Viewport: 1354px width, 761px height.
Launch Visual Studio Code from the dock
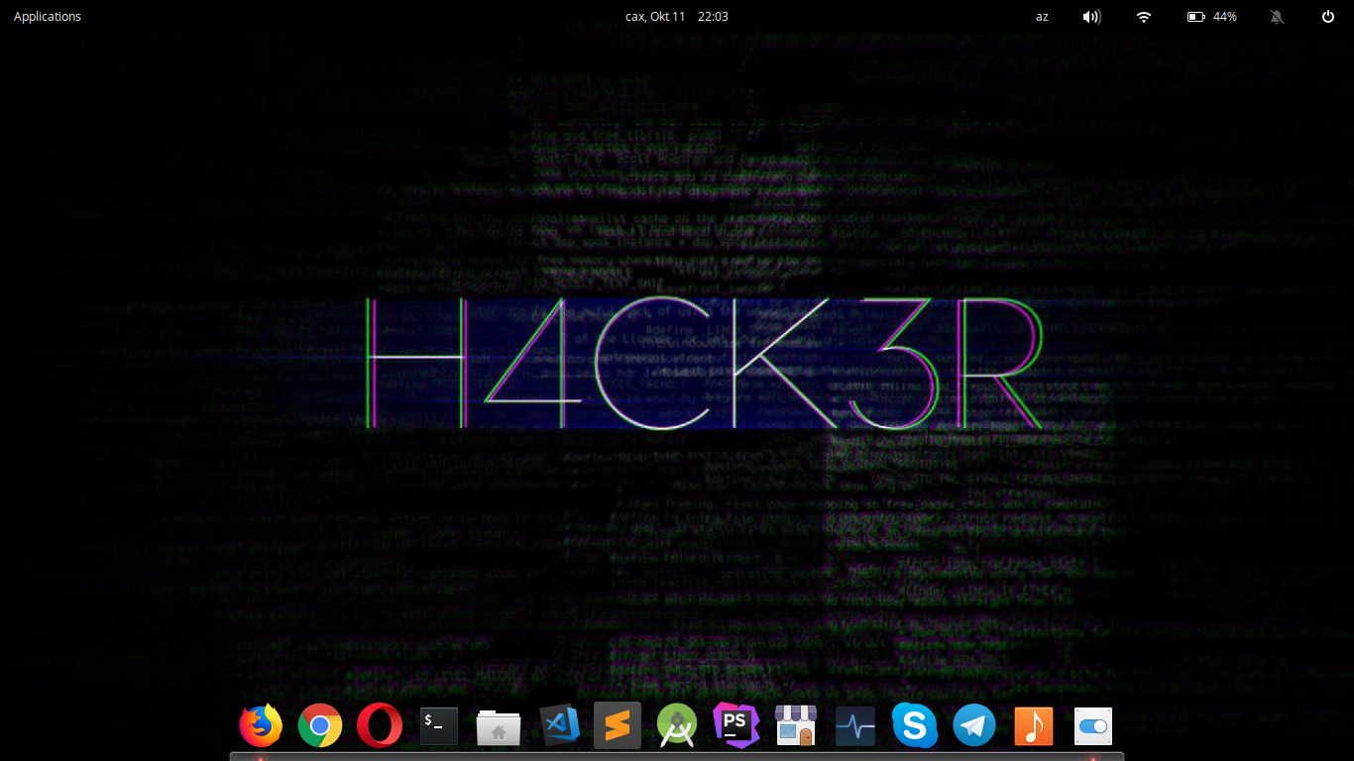coord(559,726)
